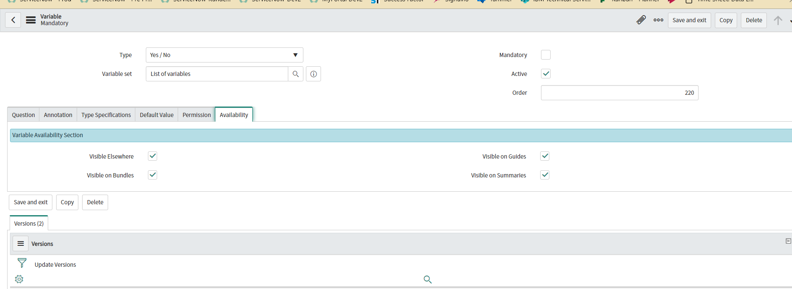The width and height of the screenshot is (792, 289).
Task: Click the Visible Elsewhere label
Action: pyautogui.click(x=111, y=156)
